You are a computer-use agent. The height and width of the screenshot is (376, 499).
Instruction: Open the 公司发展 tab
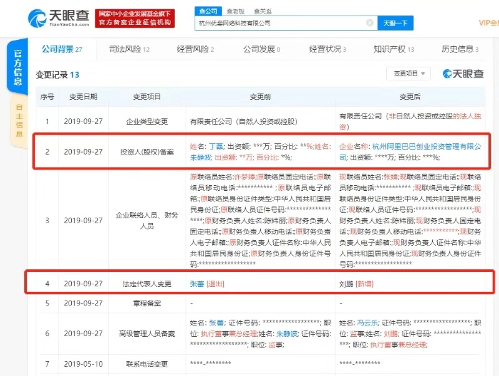(x=261, y=49)
